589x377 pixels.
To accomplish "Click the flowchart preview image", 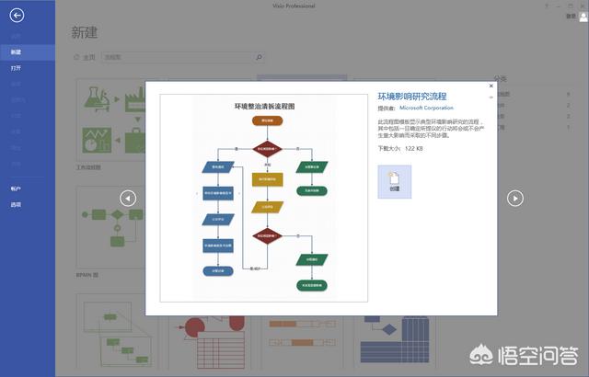I will pyautogui.click(x=264, y=198).
